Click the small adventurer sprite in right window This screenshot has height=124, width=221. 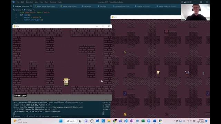coord(158,73)
